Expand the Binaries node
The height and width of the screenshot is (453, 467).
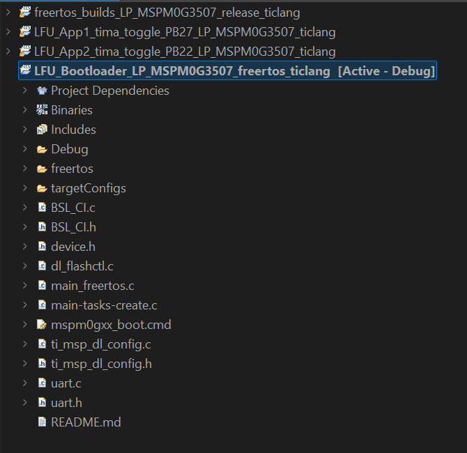pos(25,110)
